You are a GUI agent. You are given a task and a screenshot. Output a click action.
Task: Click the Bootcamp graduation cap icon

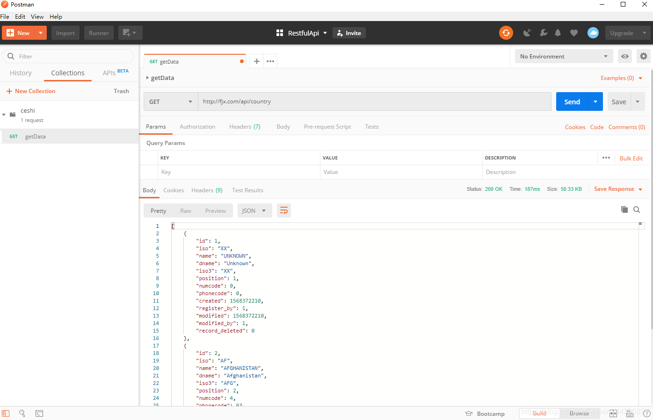469,413
